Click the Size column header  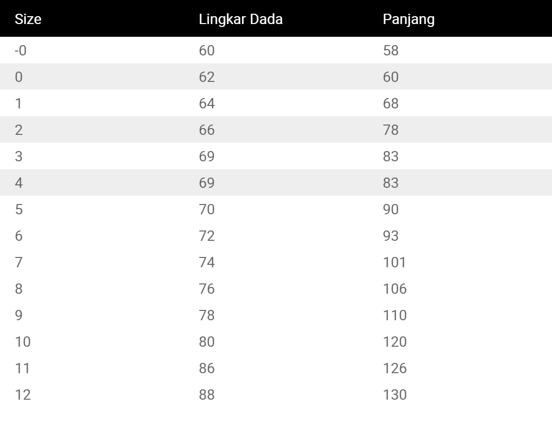pyautogui.click(x=28, y=19)
